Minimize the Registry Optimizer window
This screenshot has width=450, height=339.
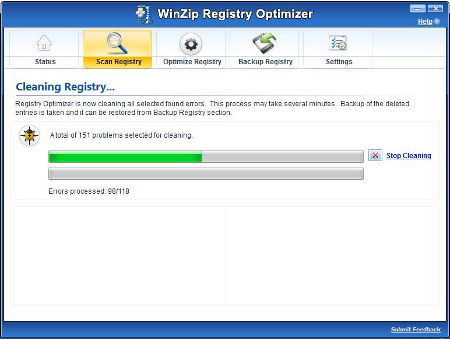417,9
